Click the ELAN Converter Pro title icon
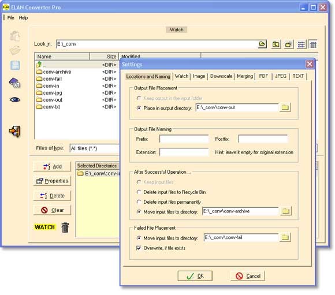Viewport: 335px width, 295px height. point(6,8)
